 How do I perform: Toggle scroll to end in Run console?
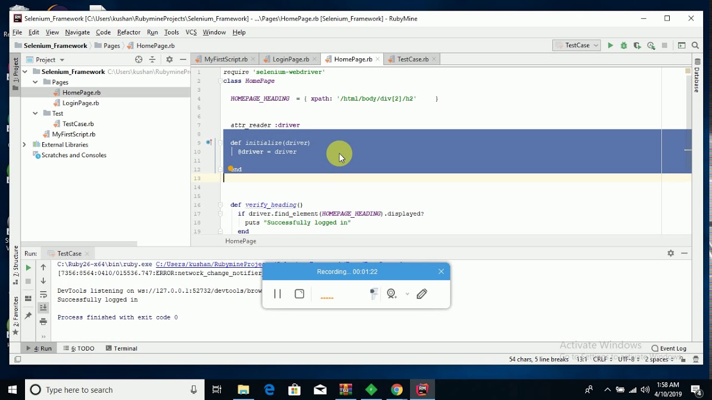coord(43,308)
